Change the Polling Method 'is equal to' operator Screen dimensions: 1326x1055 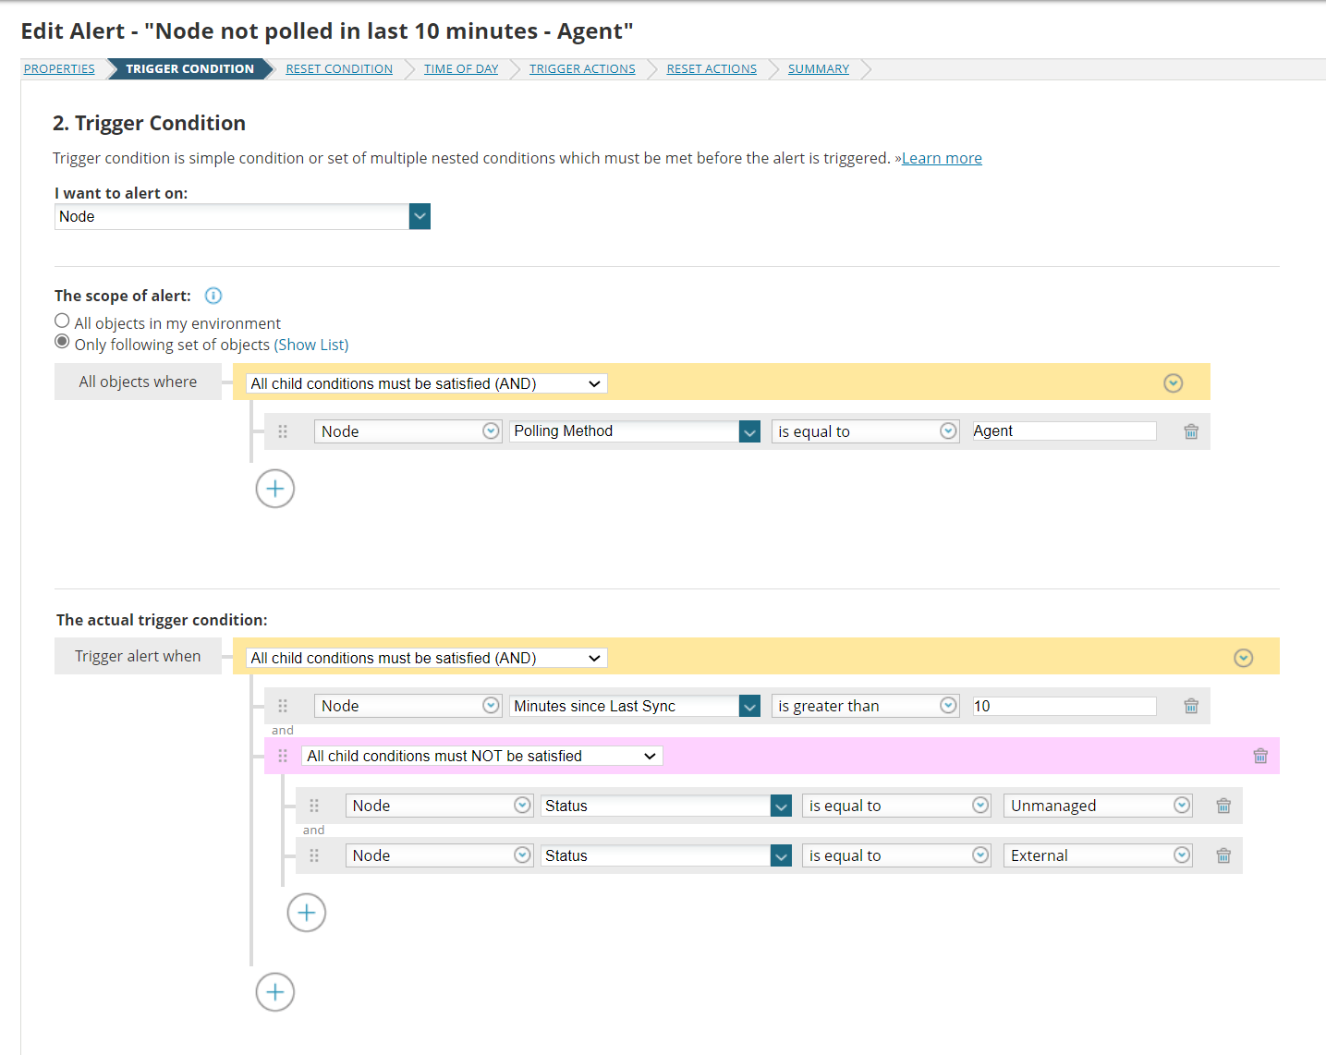click(866, 431)
